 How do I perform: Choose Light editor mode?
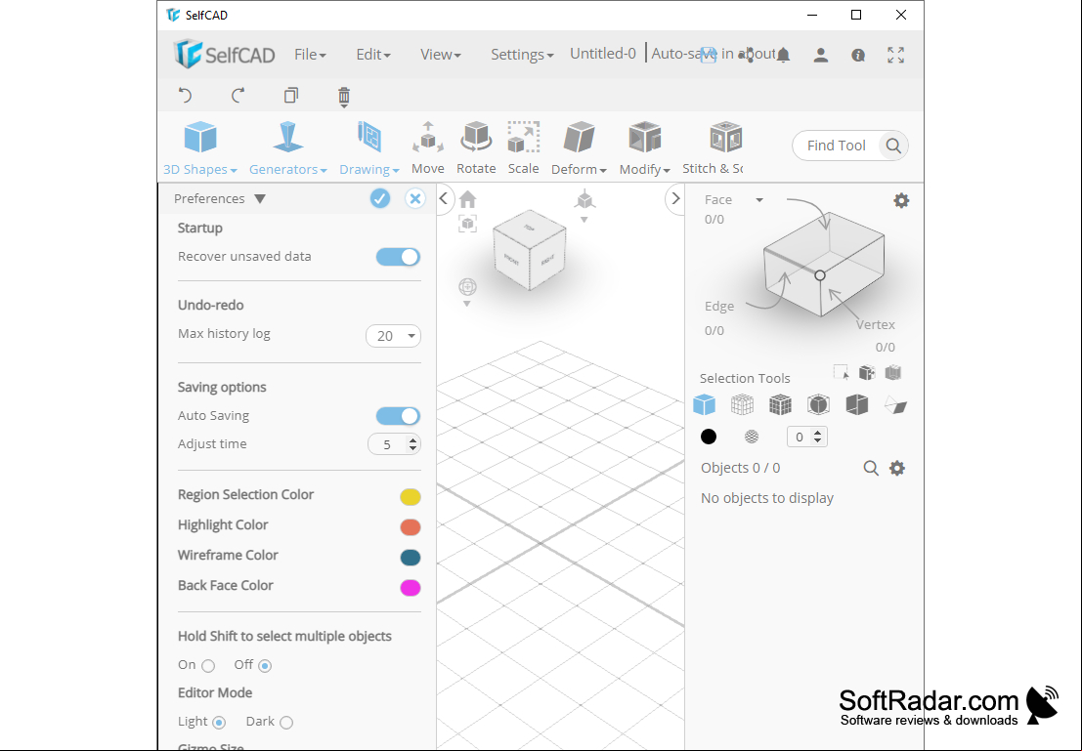click(219, 723)
